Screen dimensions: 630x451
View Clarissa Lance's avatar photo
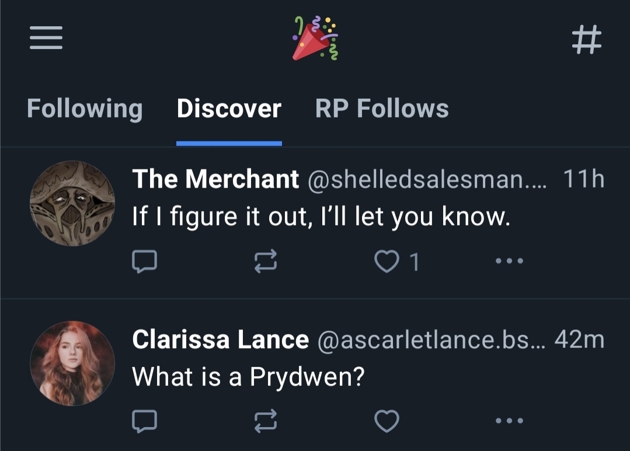point(72,363)
